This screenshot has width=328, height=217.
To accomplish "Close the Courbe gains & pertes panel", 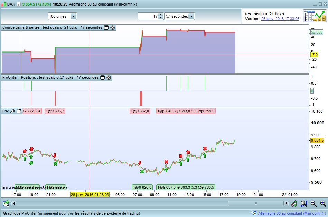I will pos(112,27).
